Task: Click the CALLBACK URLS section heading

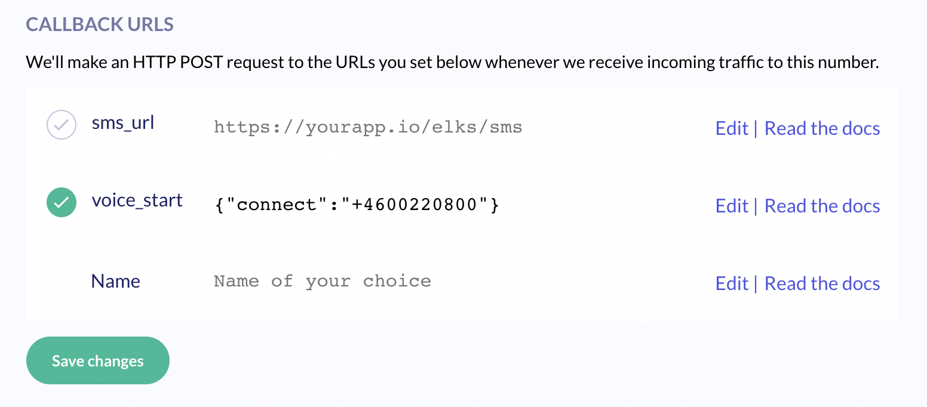Action: pyautogui.click(x=99, y=24)
